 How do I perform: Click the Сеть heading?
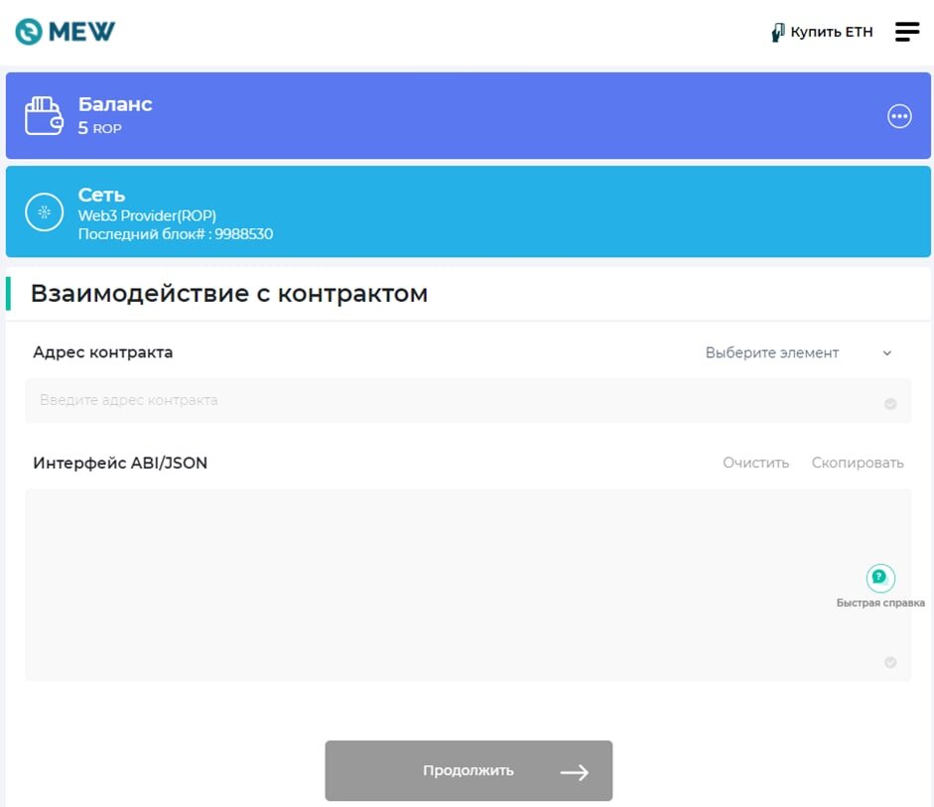click(101, 195)
